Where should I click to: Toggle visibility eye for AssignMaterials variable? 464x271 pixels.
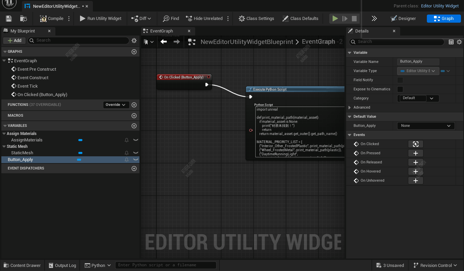(135, 140)
